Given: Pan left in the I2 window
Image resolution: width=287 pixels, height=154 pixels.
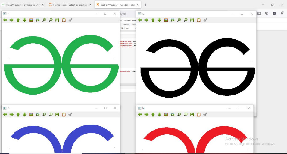Looking at the screenshot, I should coord(140,20).
